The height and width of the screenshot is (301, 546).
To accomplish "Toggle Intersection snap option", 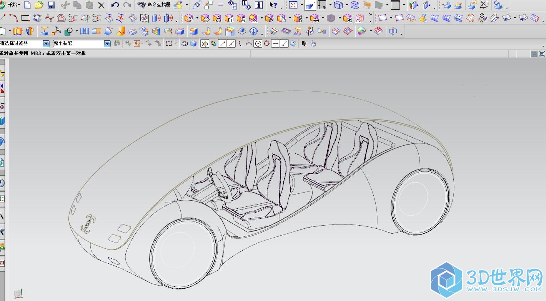I will point(249,44).
